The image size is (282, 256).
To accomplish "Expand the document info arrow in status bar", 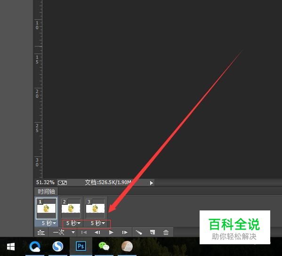I will click(152, 183).
